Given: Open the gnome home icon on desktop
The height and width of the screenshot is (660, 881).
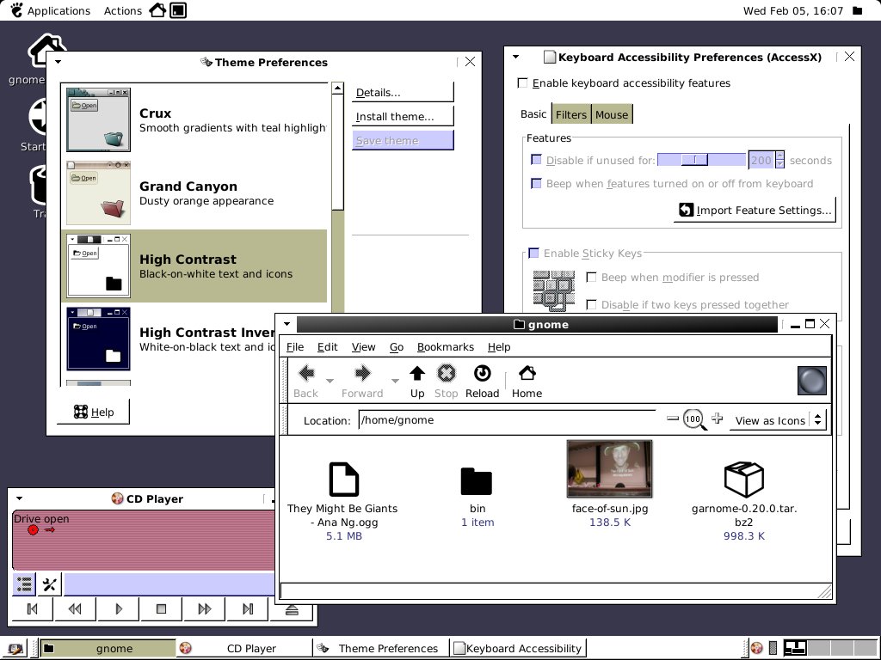Looking at the screenshot, I should click(x=46, y=51).
